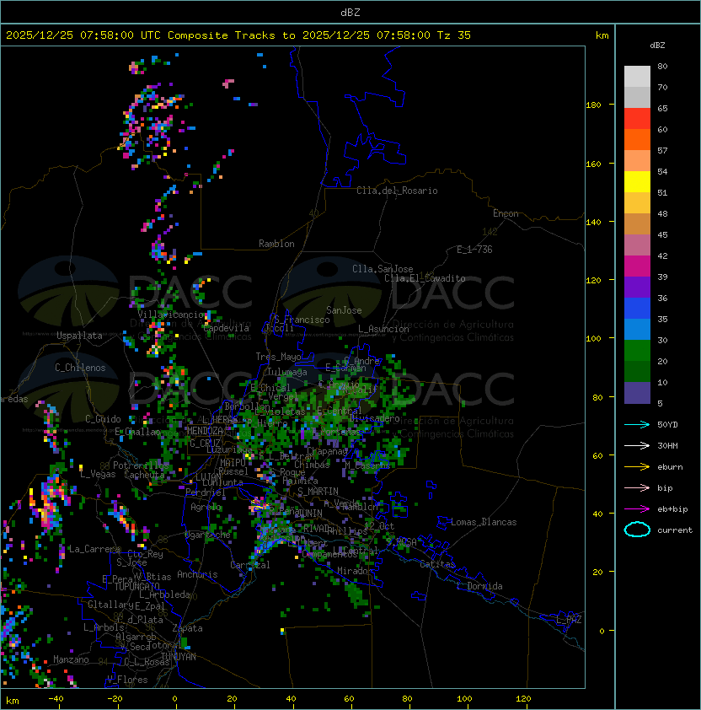
Task: Pick the gray 65-70 dBZ swatch
Action: point(637,97)
